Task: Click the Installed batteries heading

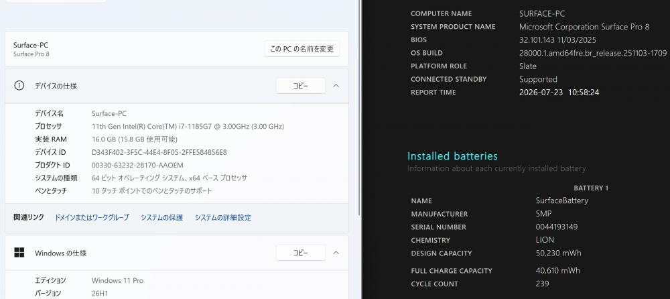Action: pos(452,156)
